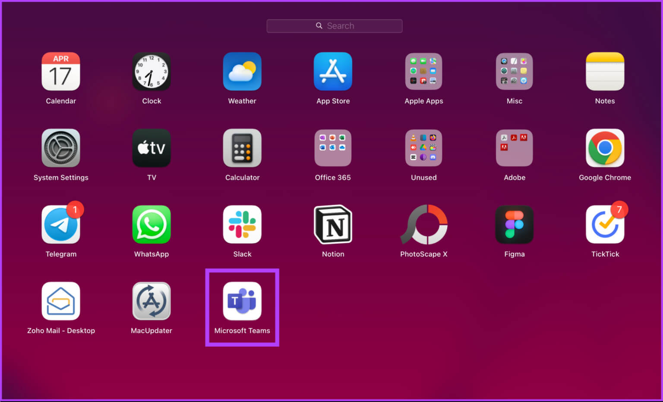
Task: Open the Unused folder
Action: 423,148
